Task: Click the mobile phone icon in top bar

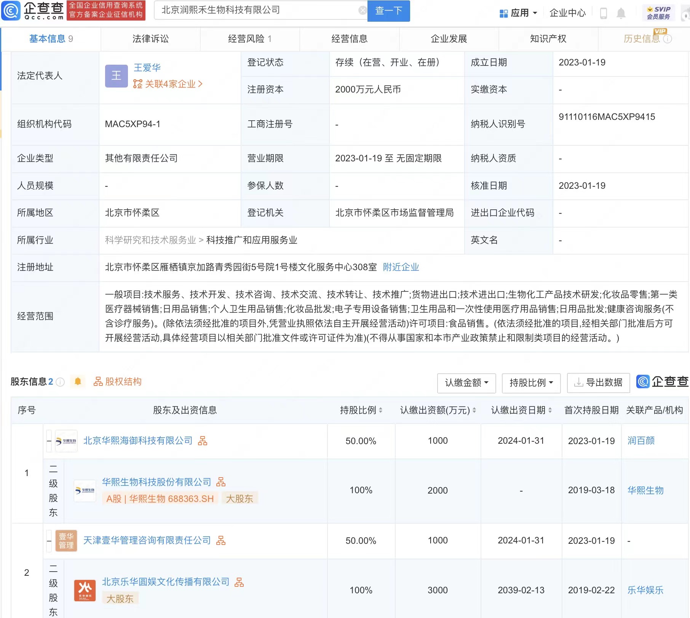Action: (604, 13)
